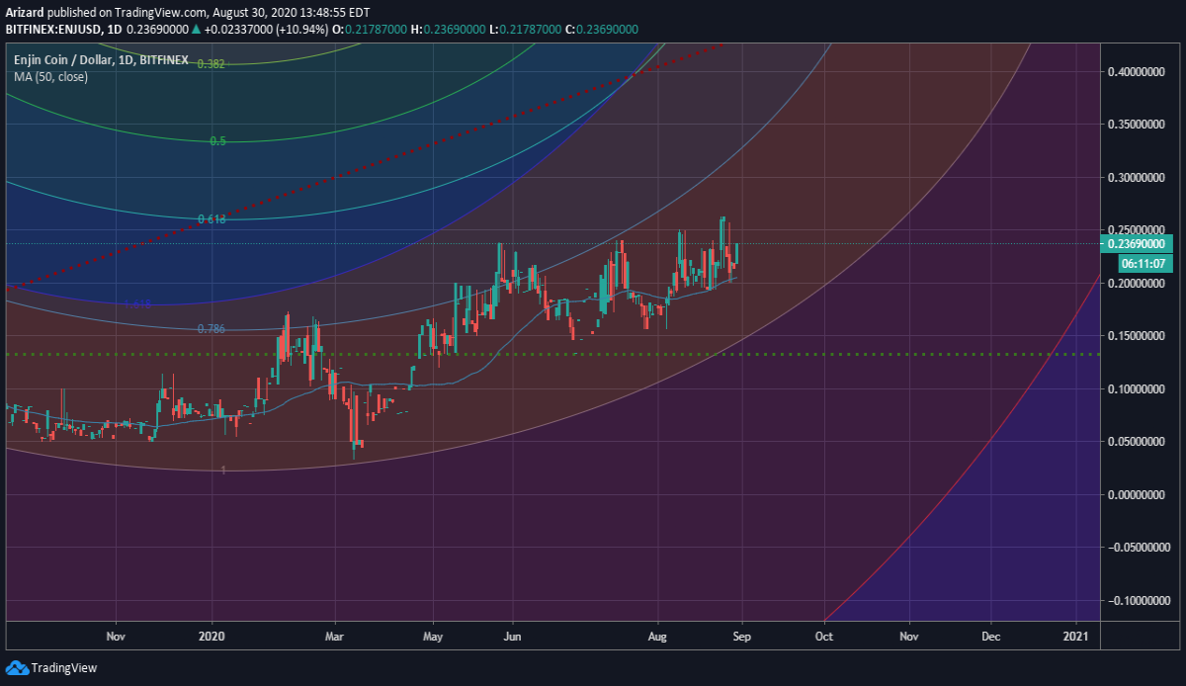Click the green up-arrow change indicator
The image size is (1186, 686).
198,31
